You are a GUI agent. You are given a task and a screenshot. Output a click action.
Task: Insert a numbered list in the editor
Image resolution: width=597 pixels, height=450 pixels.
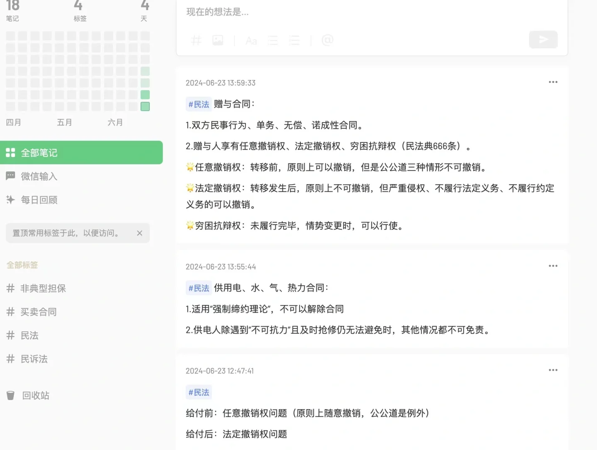[295, 40]
